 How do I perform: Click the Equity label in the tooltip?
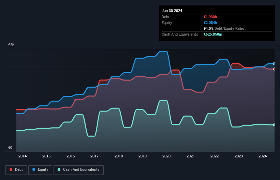(x=167, y=23)
